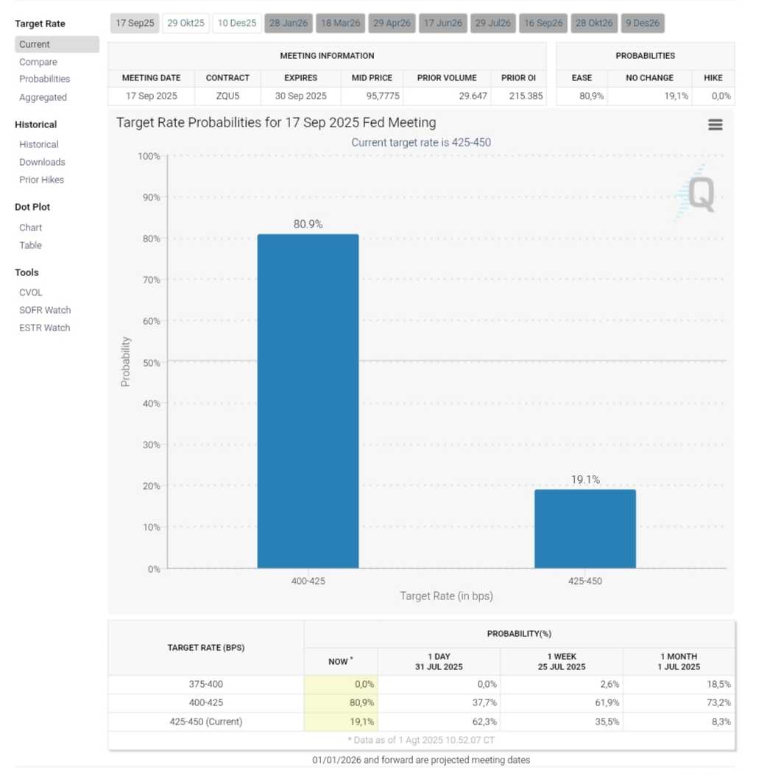Click the 400-425 target rate row label
Viewport: 759px width, 776px height.
click(x=206, y=703)
